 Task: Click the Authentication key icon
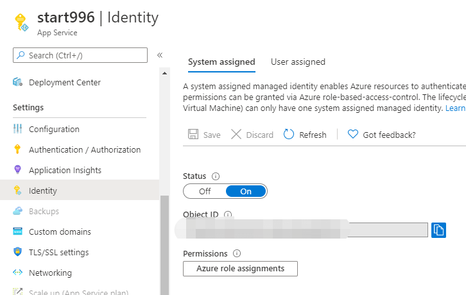(x=17, y=149)
